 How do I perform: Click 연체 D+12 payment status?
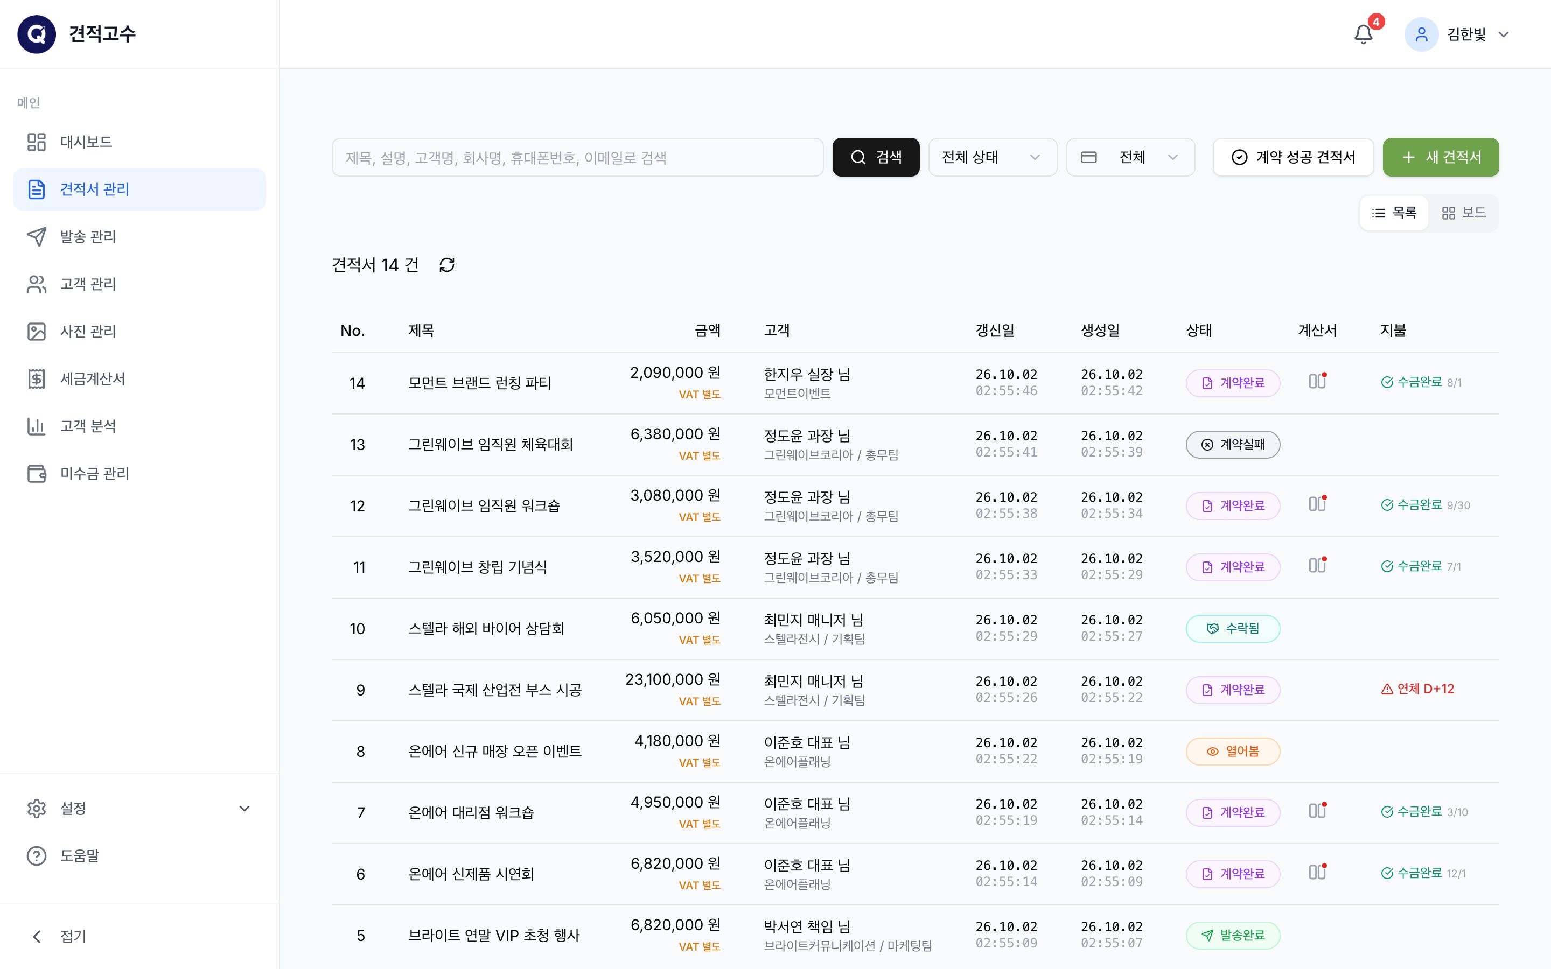point(1417,689)
